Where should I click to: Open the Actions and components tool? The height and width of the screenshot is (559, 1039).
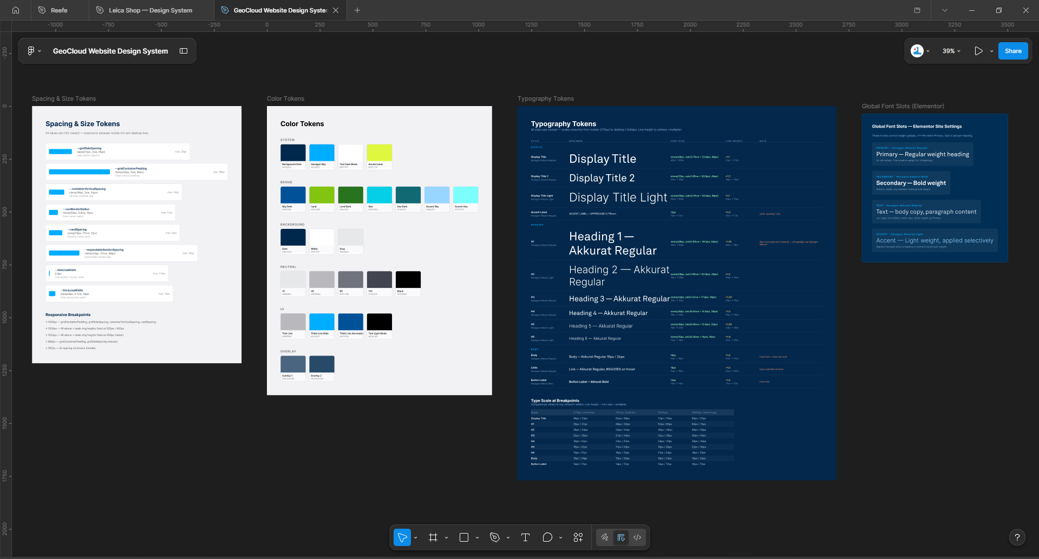[x=578, y=537]
